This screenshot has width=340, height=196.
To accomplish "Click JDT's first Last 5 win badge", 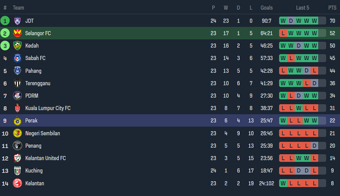I will (283, 20).
